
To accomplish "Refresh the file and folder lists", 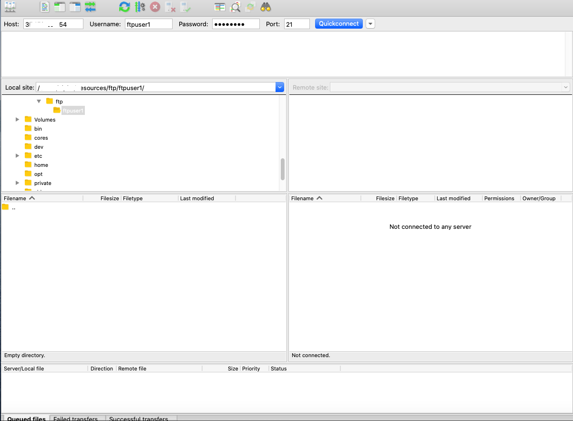I will point(124,7).
